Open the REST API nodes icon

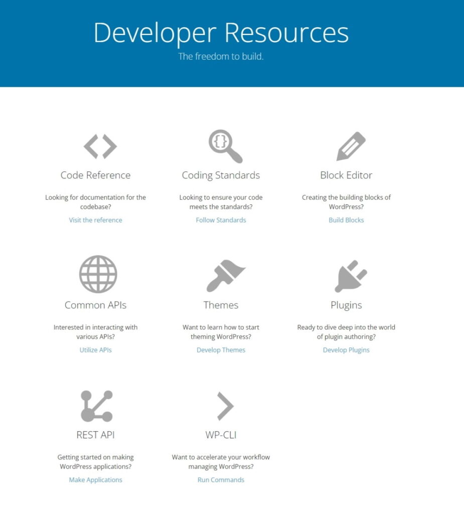tap(96, 406)
